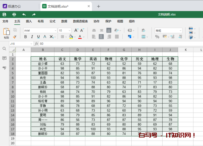Redo the last undone action

pos(34,14)
